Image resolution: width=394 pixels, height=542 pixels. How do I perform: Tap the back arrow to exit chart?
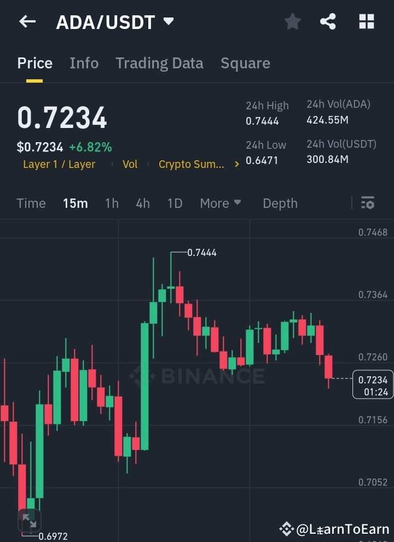coord(27,21)
